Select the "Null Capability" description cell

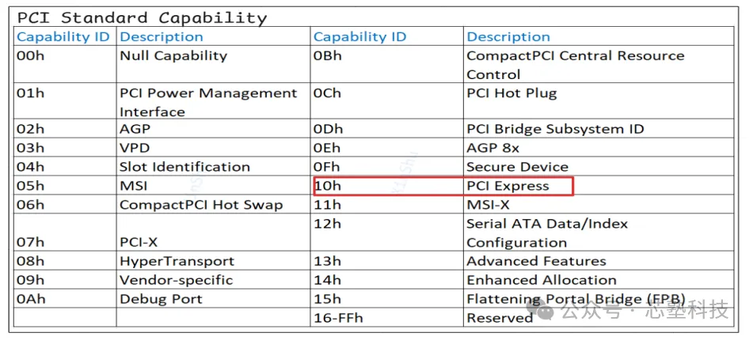tap(173, 55)
